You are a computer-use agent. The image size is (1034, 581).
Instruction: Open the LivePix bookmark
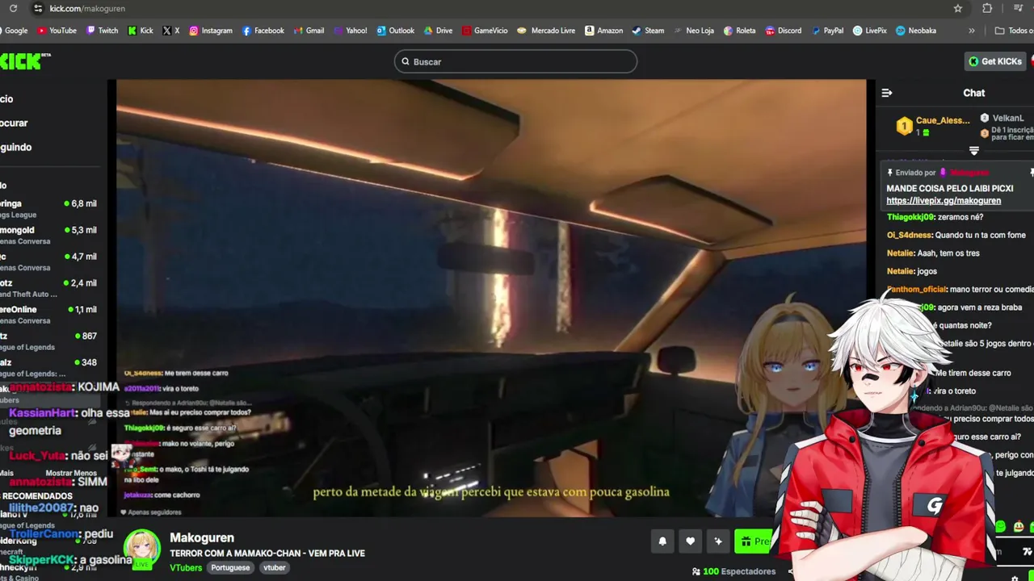click(x=869, y=31)
